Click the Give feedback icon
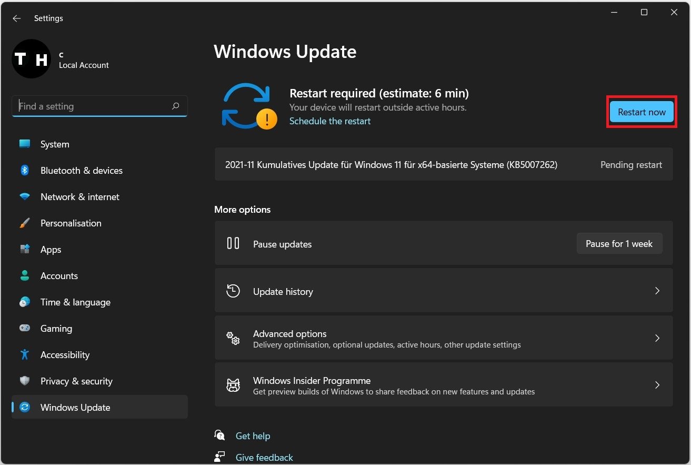The image size is (691, 465). pos(220,457)
